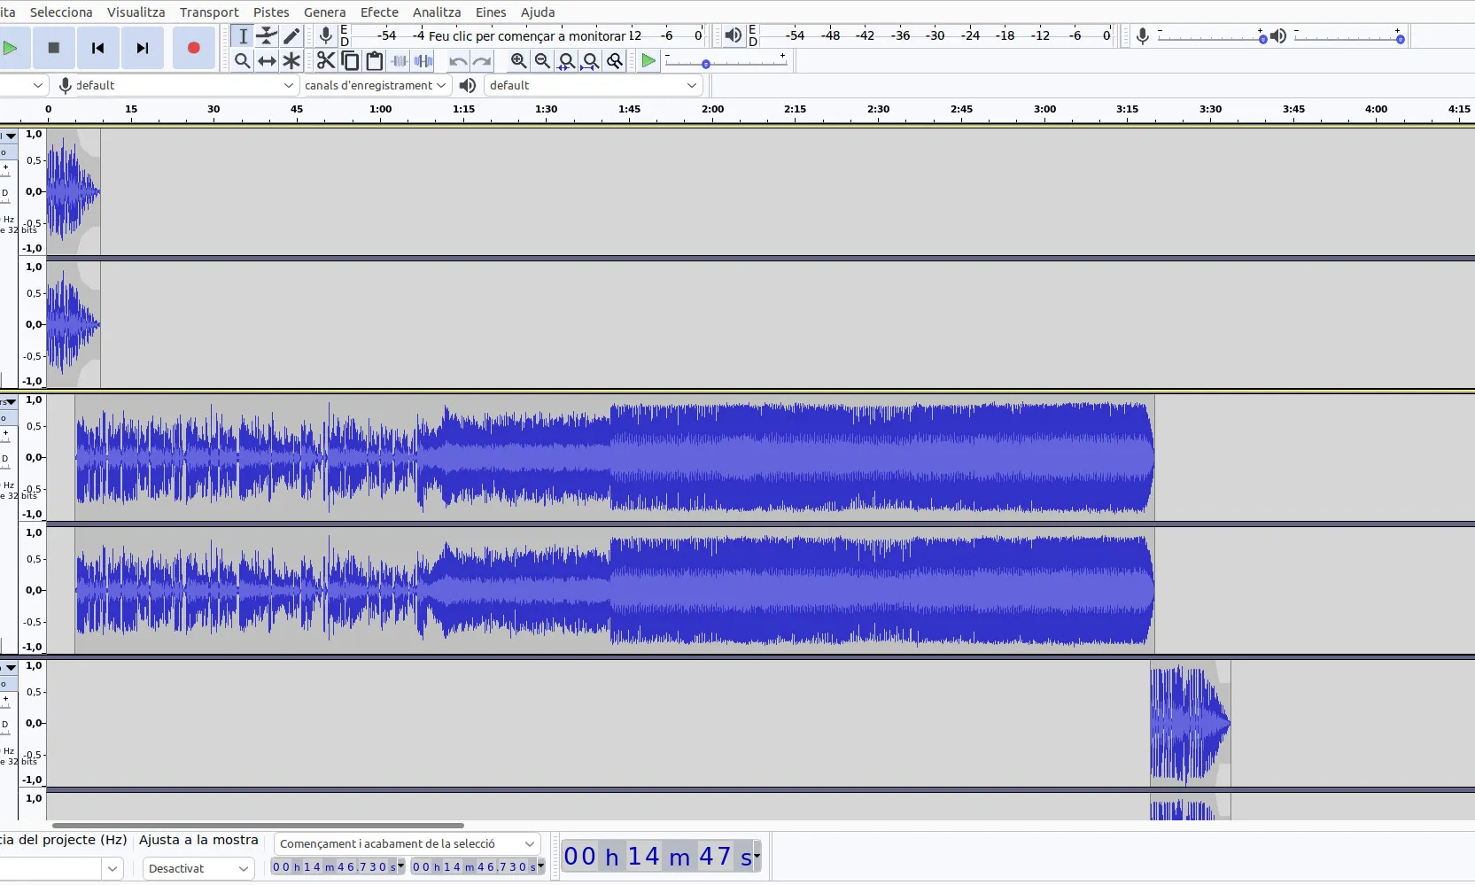
Task: Click the Play-at-speed green arrow
Action: pyautogui.click(x=648, y=60)
